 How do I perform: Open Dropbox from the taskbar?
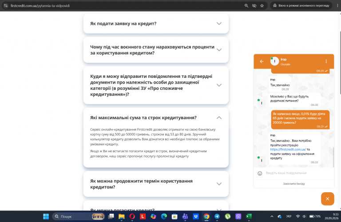(x=196, y=216)
